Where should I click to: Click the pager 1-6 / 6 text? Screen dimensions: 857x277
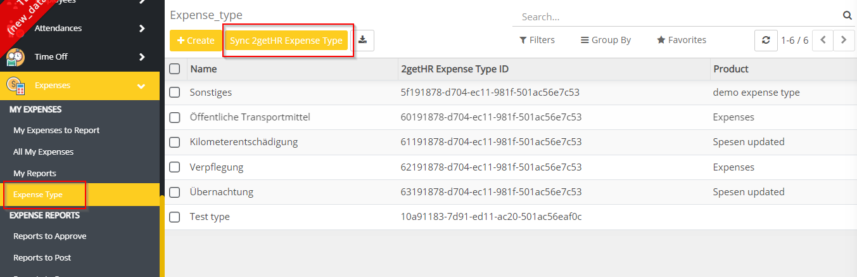coord(794,40)
